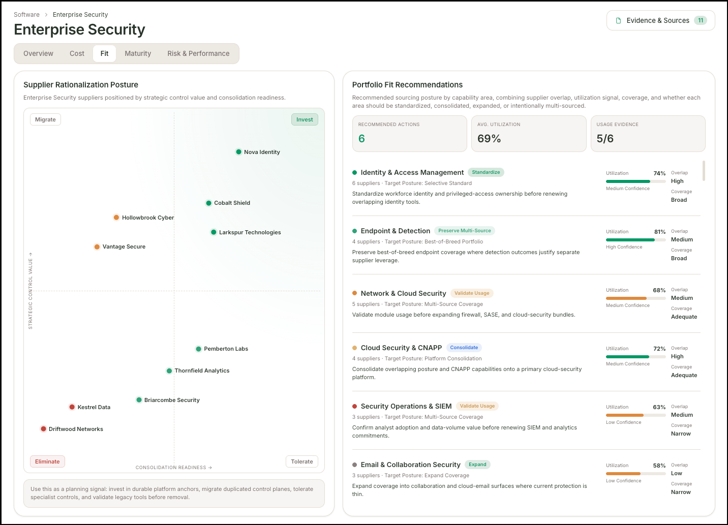Viewport: 728px width, 525px height.
Task: Click the planning signal note text
Action: pos(172,493)
